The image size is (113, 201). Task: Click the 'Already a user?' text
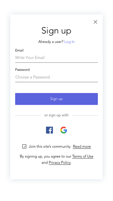click(x=51, y=42)
